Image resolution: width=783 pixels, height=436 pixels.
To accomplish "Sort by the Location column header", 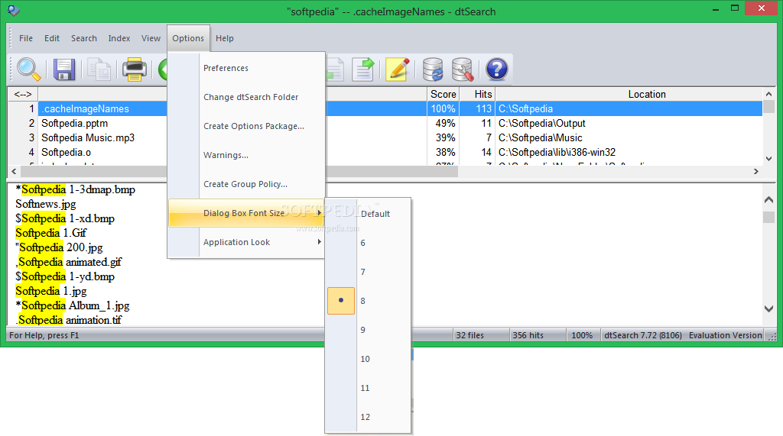I will (x=629, y=94).
